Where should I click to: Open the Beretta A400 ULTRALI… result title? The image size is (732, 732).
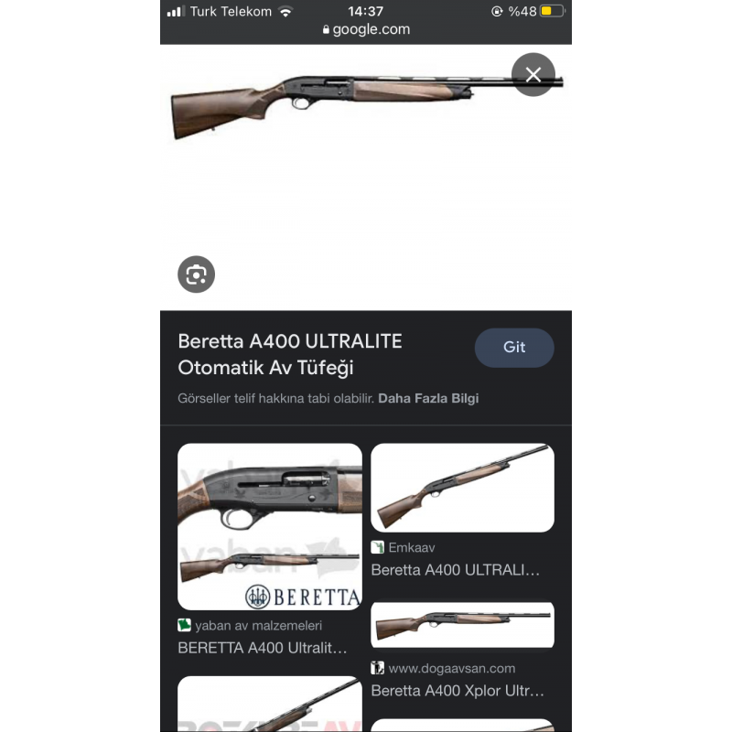coord(455,570)
